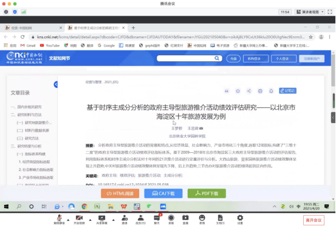The height and width of the screenshot is (228, 336).
Task: Open Tencent Meeting settings gear
Action: [x=240, y=220]
